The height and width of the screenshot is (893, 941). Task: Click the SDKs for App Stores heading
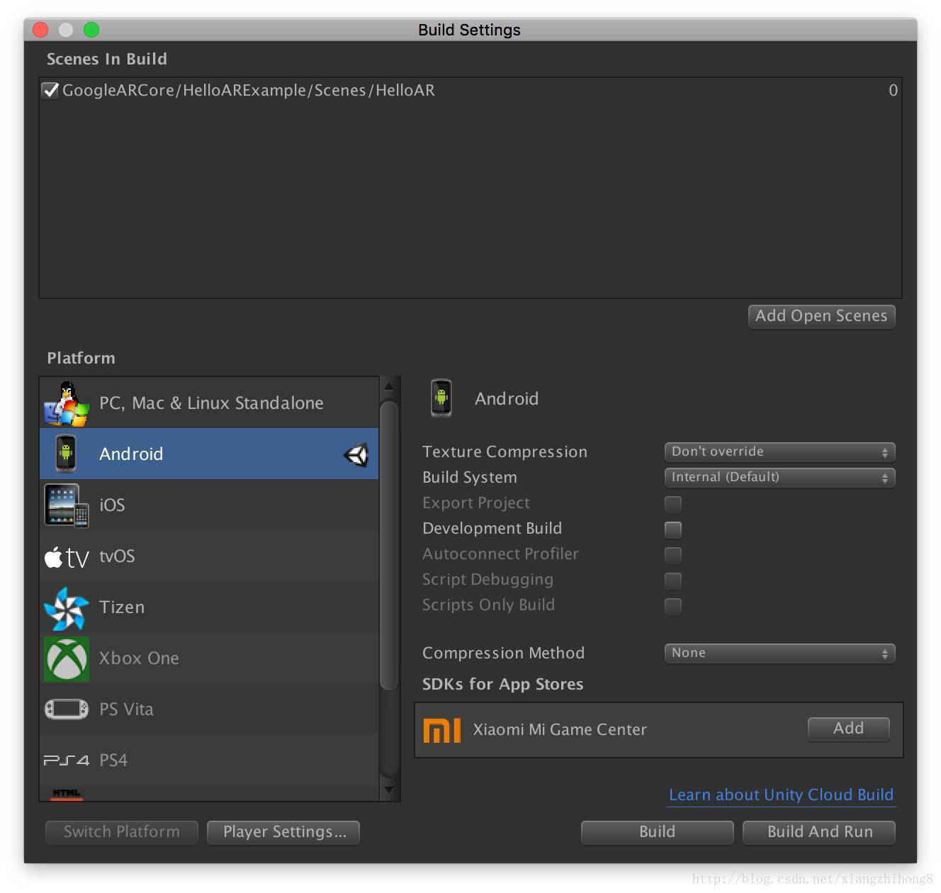(503, 685)
